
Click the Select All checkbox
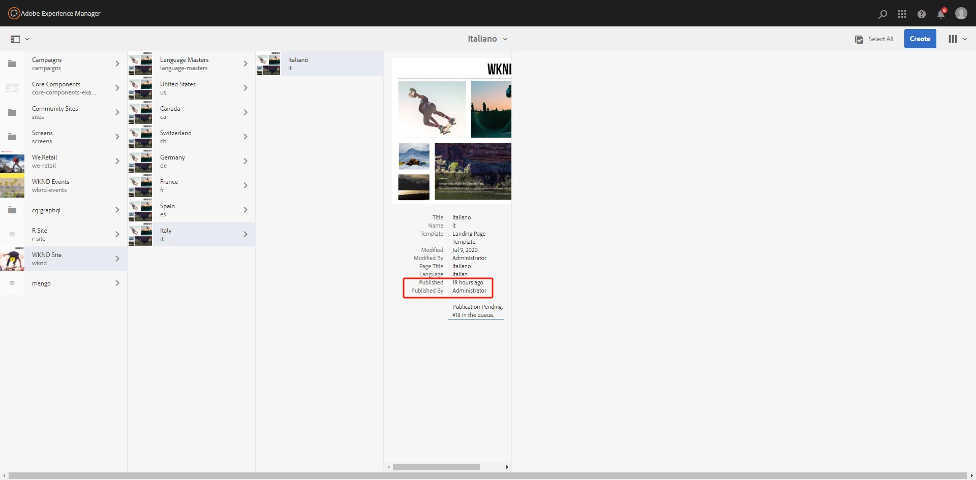coord(859,40)
